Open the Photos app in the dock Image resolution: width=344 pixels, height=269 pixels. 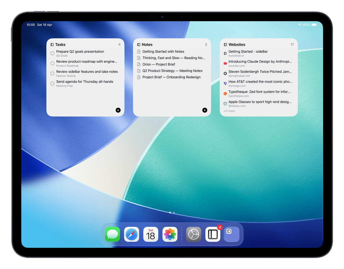[170, 234]
